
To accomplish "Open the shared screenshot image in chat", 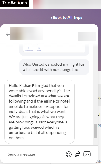I will [x=54, y=49].
